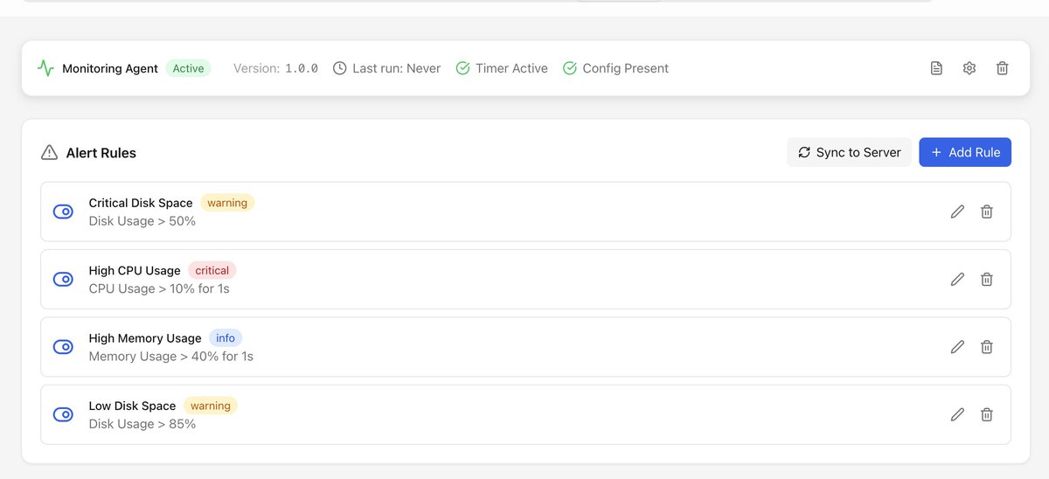
Task: Delete the Monitoring Agent with trash icon
Action: pos(1003,68)
